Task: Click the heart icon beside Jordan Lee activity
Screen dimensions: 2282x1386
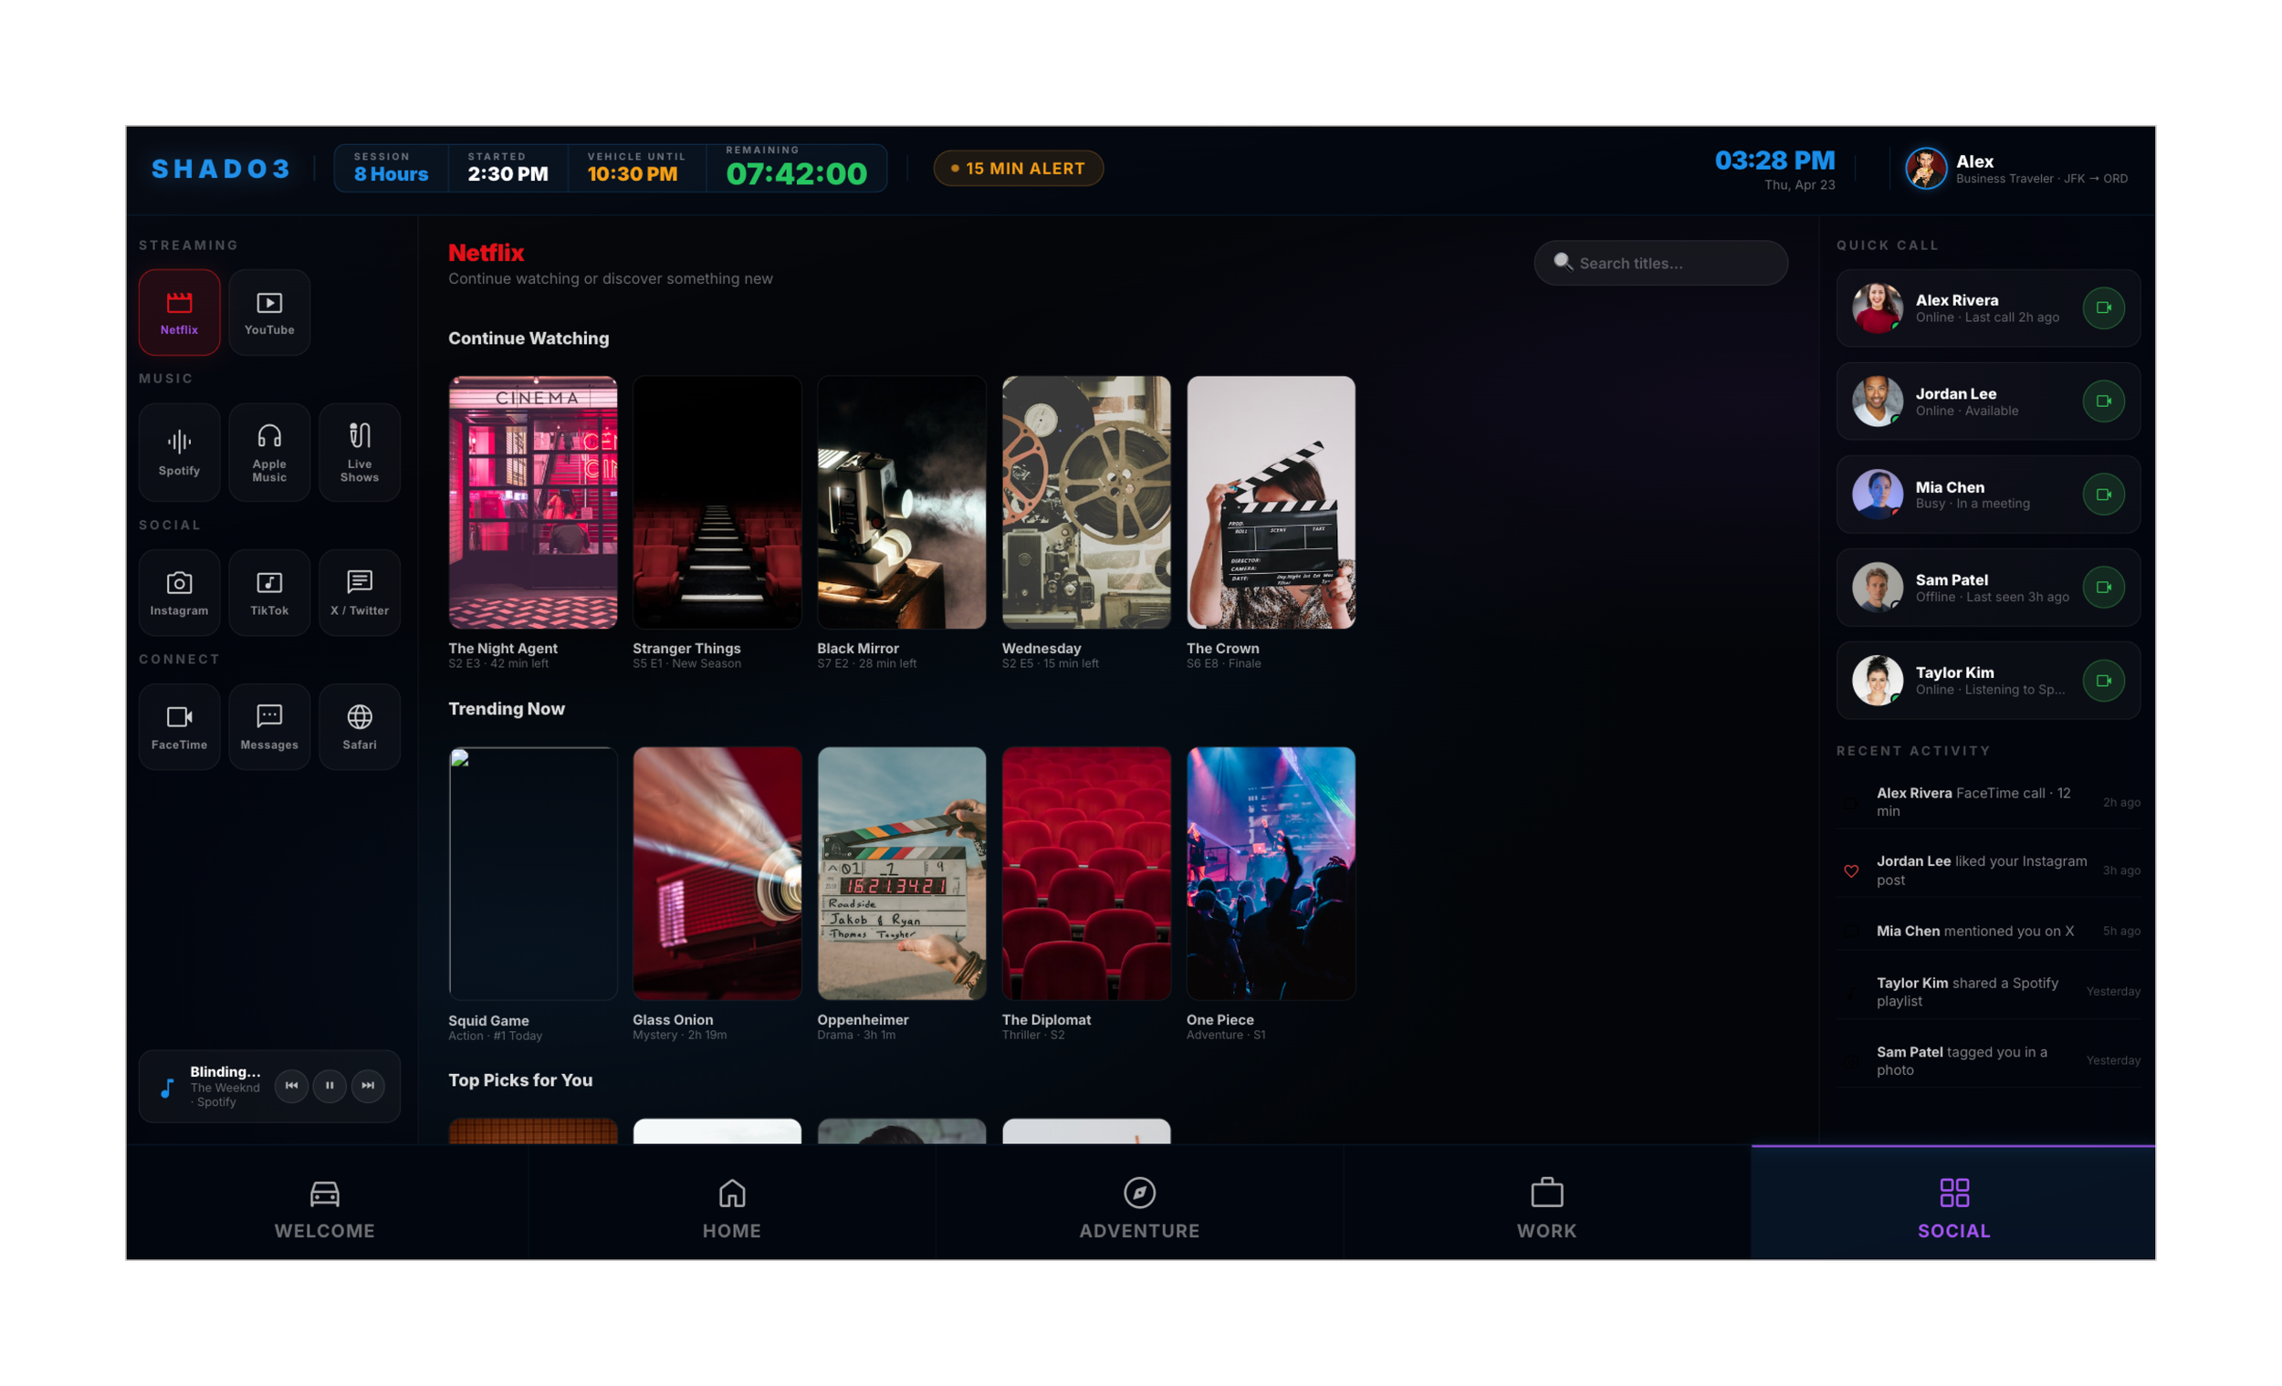Action: tap(1850, 870)
